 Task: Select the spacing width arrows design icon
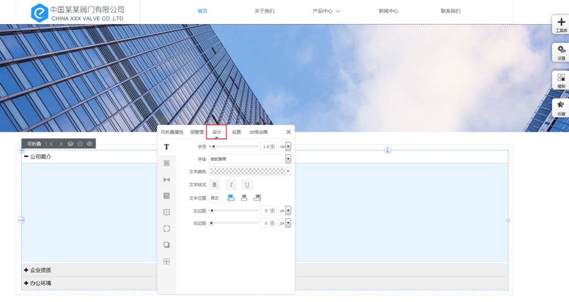pyautogui.click(x=166, y=180)
